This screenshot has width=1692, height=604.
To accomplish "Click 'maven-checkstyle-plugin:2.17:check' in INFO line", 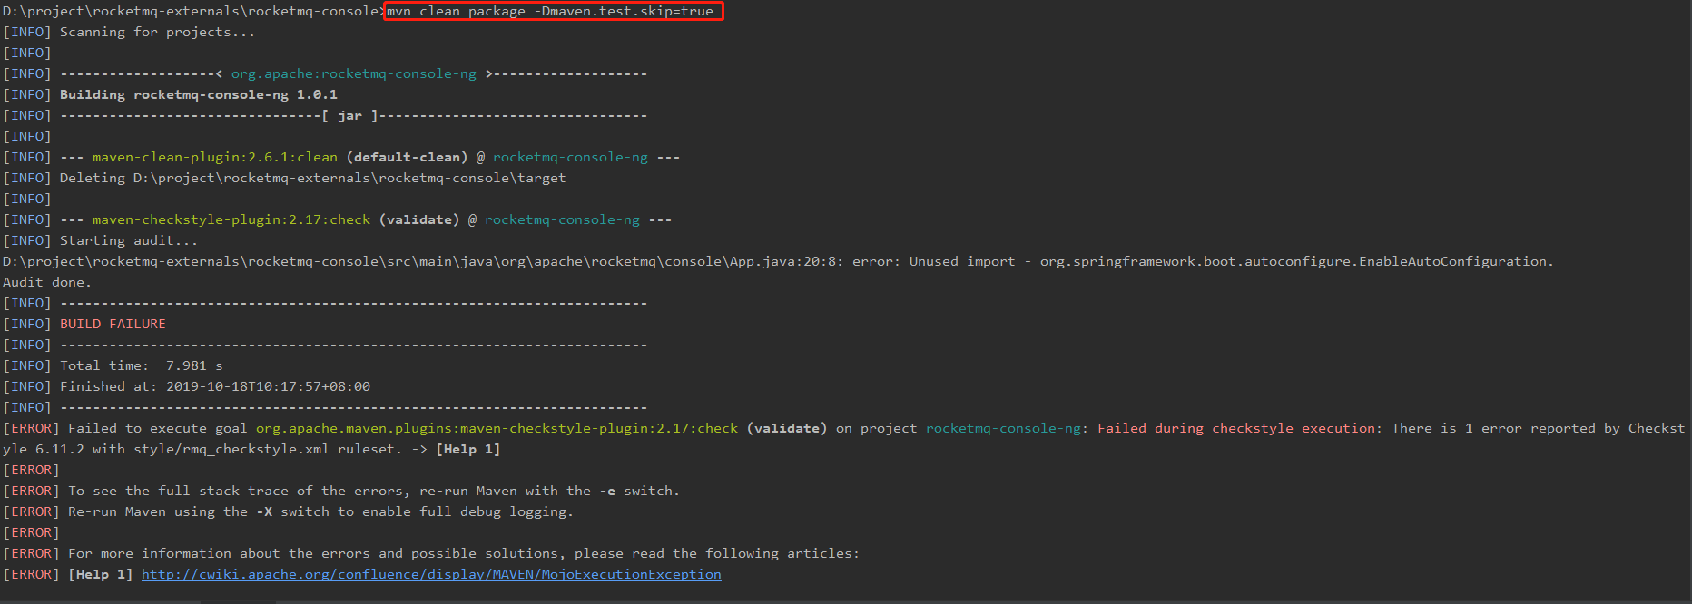I will [x=231, y=219].
